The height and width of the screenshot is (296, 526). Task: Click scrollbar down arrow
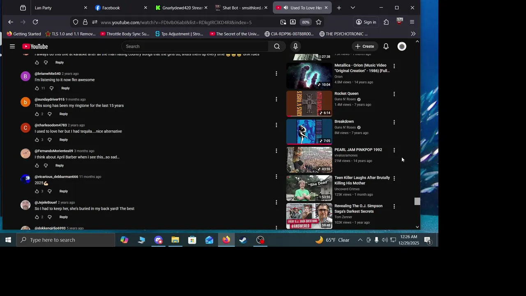tap(417, 227)
